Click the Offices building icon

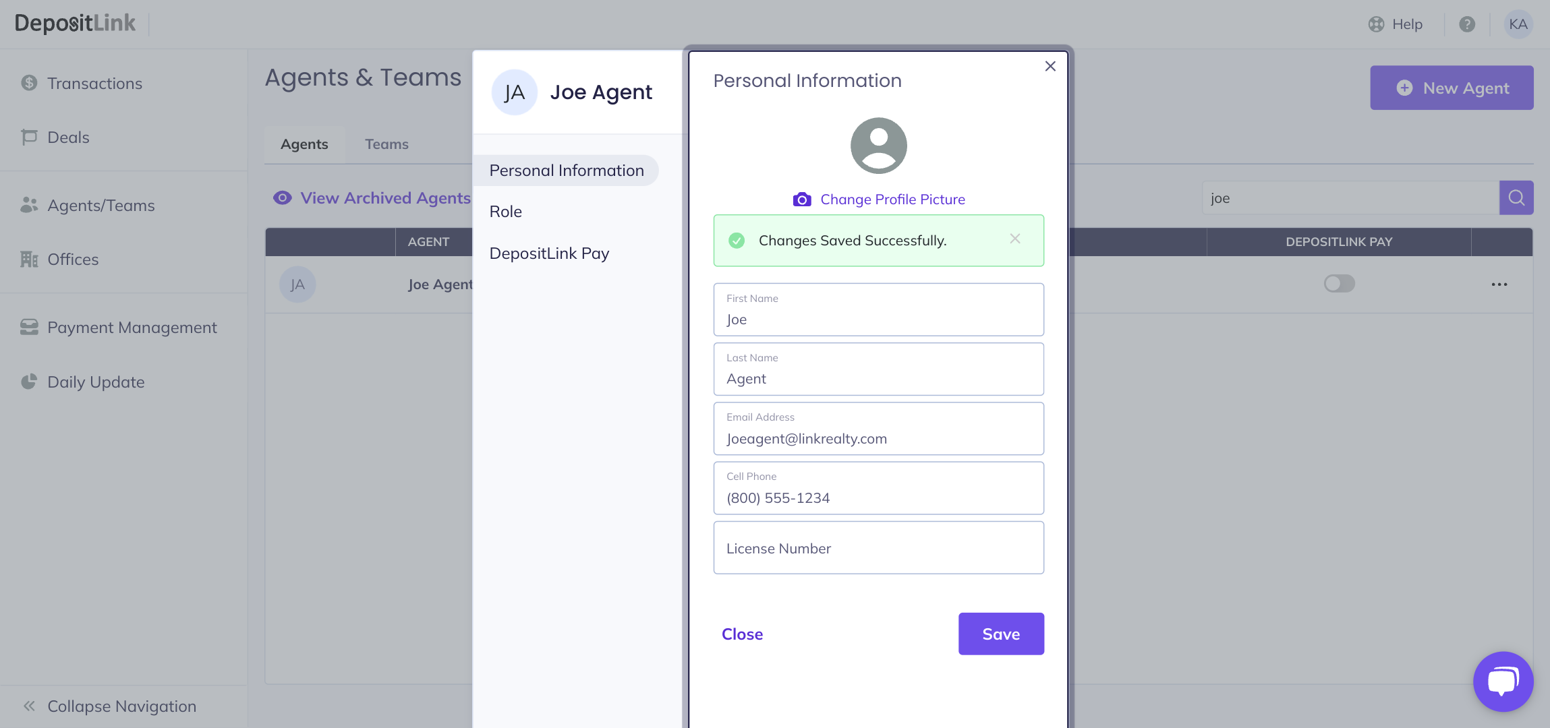pyautogui.click(x=29, y=260)
